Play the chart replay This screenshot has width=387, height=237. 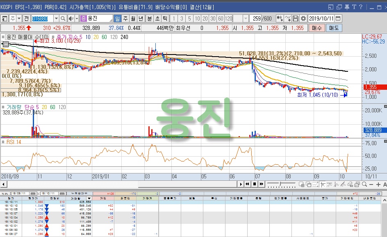click(241, 184)
